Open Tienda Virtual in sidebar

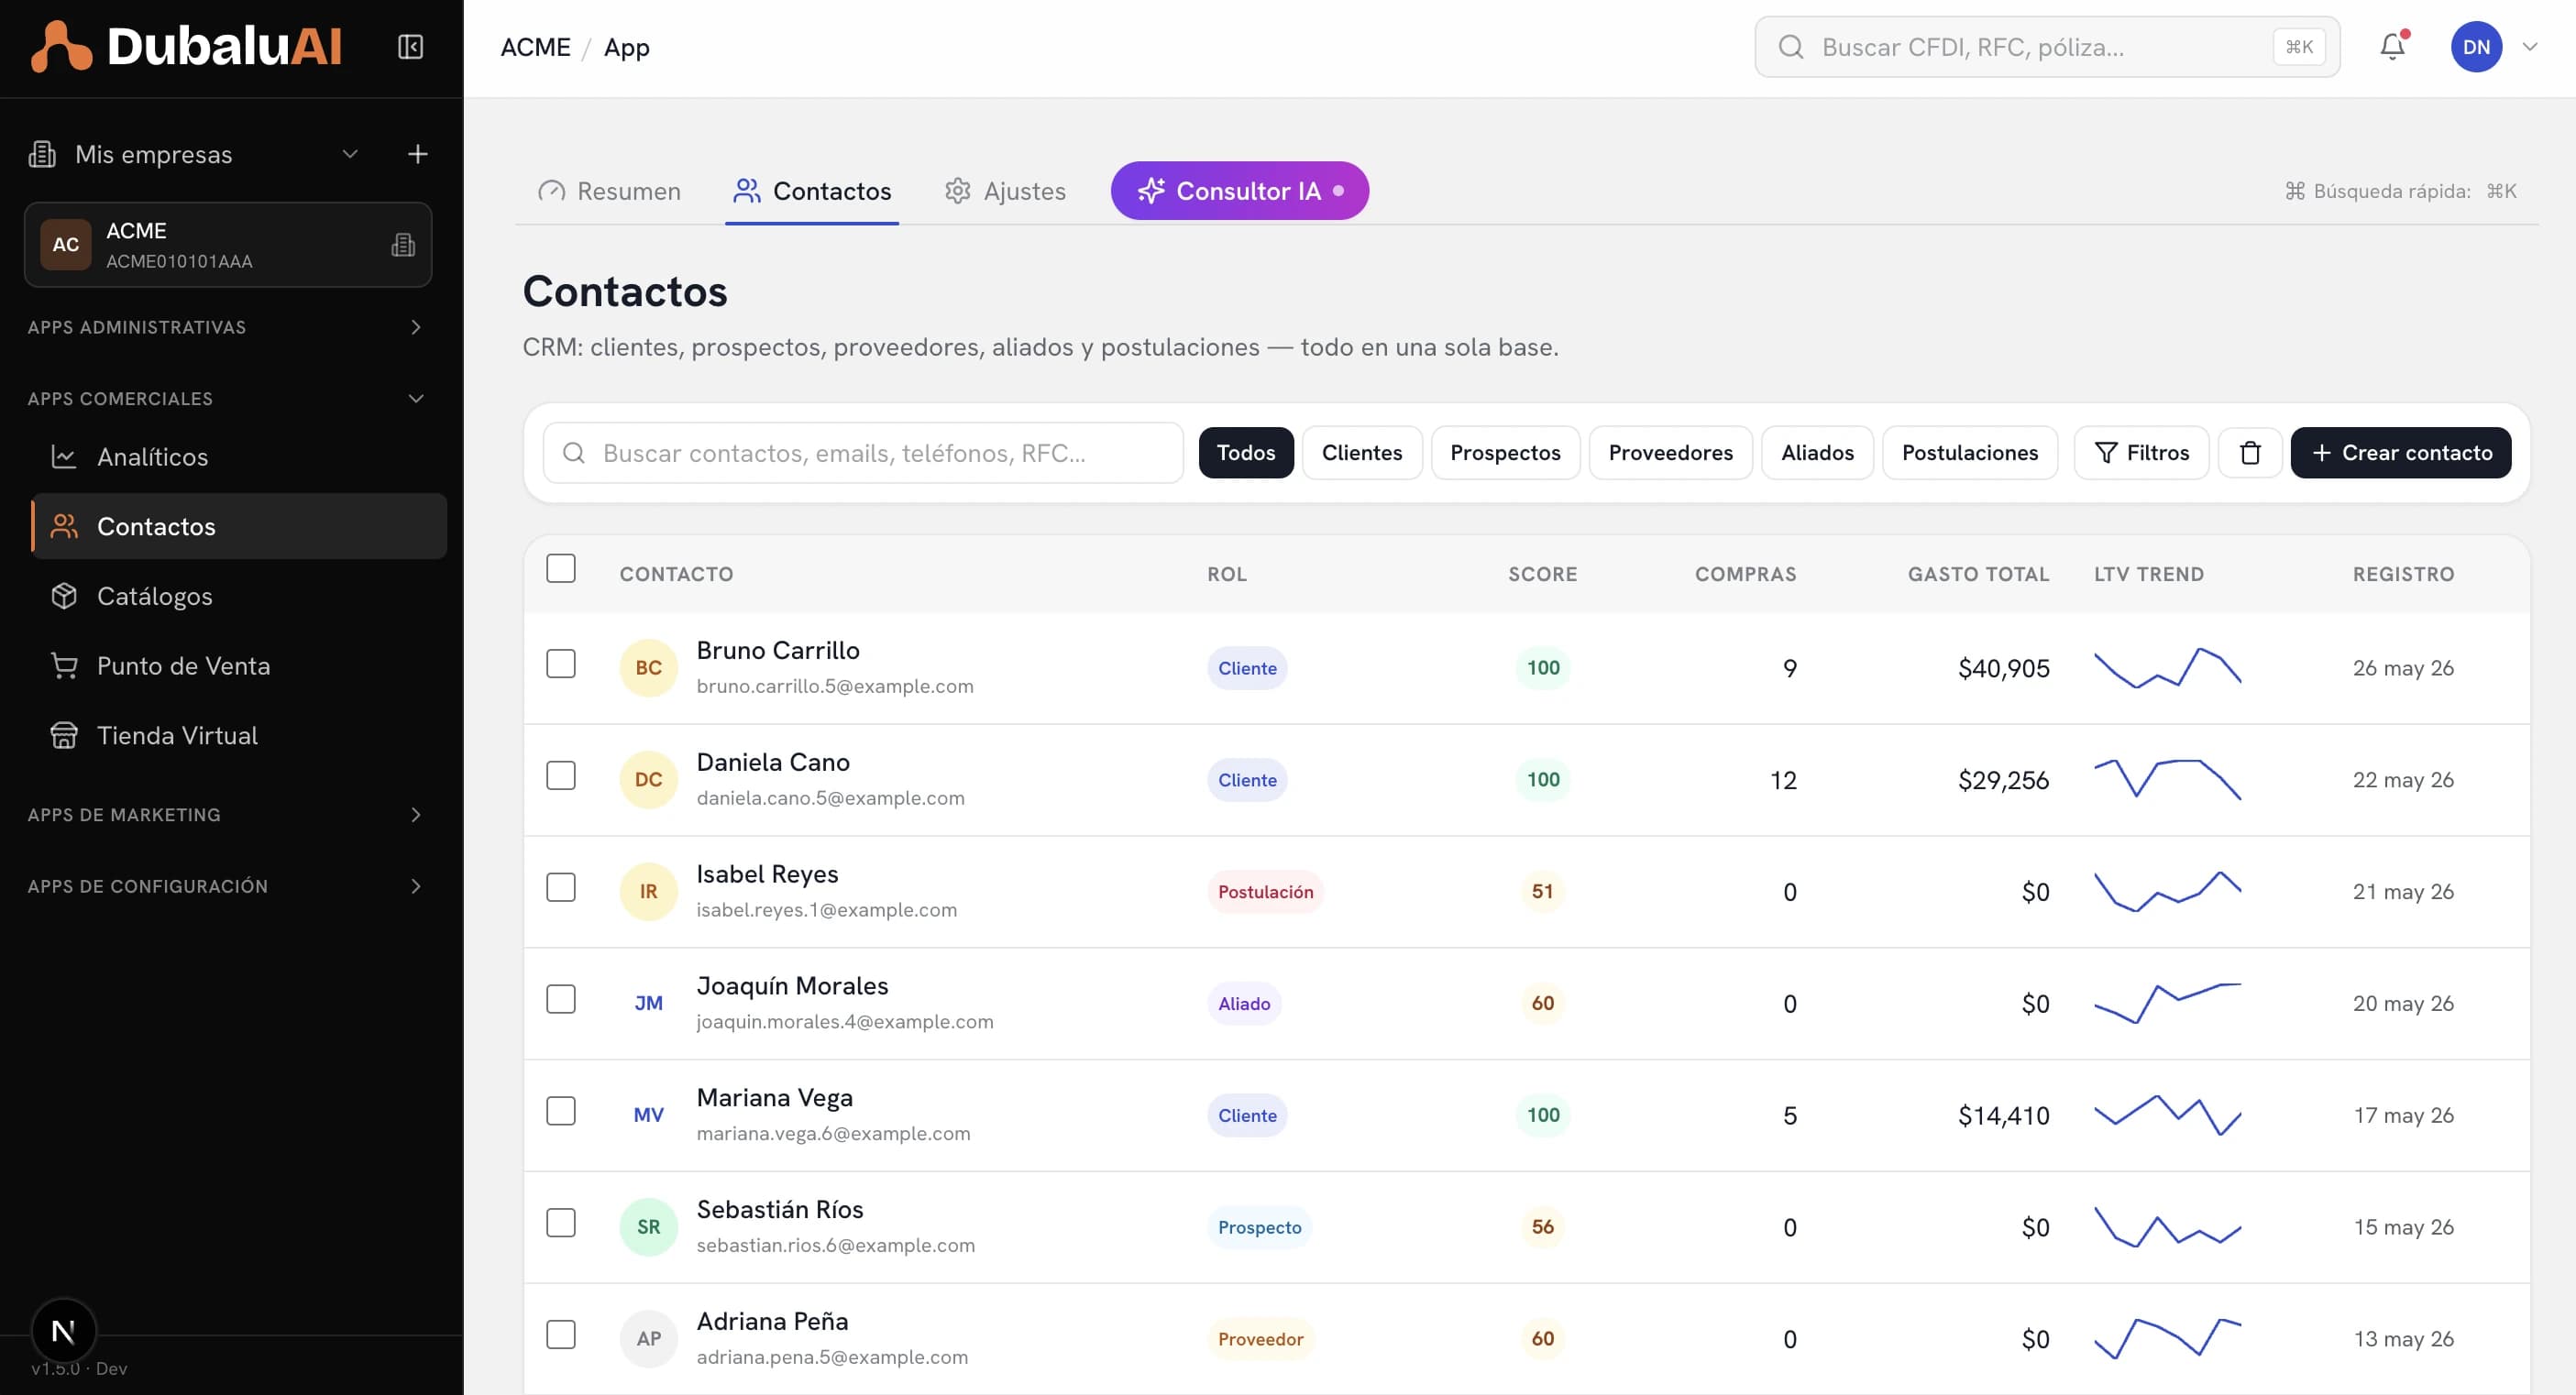pos(239,736)
